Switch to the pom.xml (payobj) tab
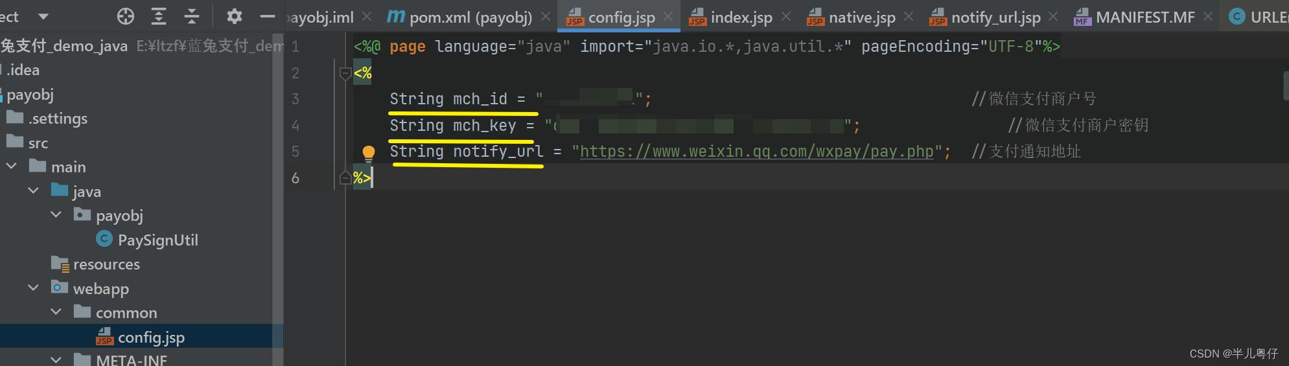The width and height of the screenshot is (1289, 366). click(460, 17)
